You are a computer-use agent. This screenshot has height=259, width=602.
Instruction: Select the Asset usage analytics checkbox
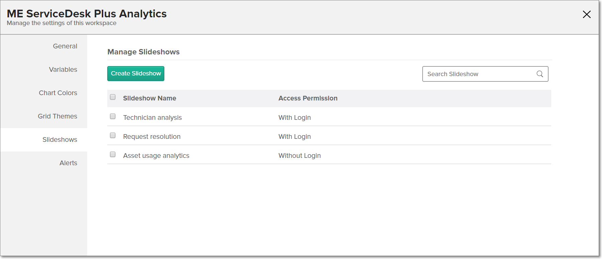113,155
